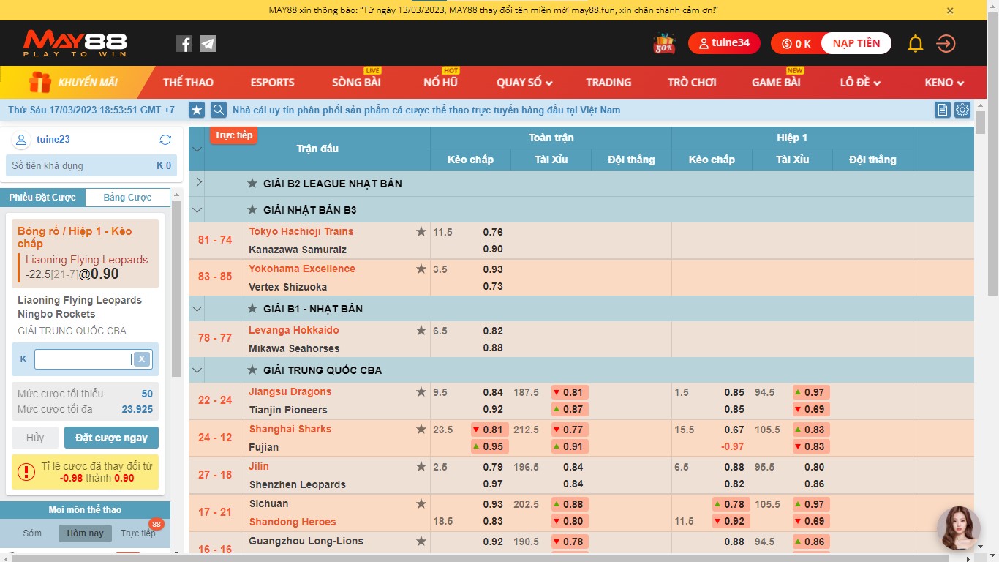Open the Telegram channel icon
Screen dimensions: 999x562
(208, 44)
